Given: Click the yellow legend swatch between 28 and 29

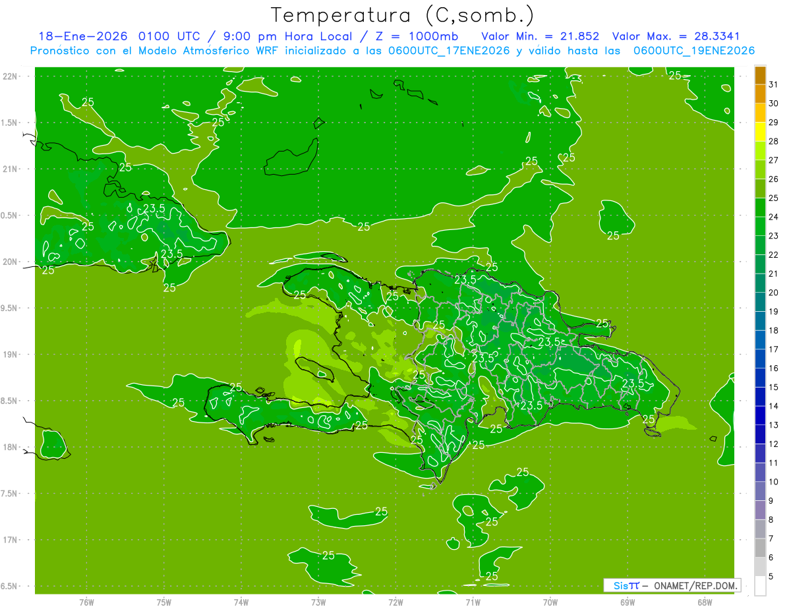Looking at the screenshot, I should (x=760, y=132).
